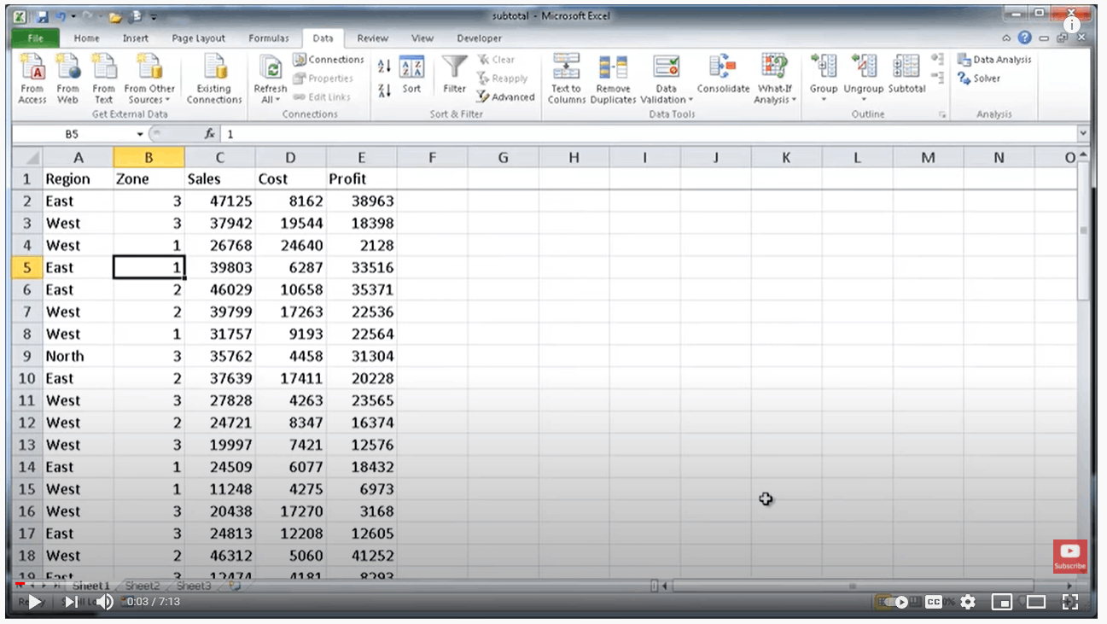1107x624 pixels.
Task: Sort column Z to A descending
Action: pyautogui.click(x=384, y=90)
